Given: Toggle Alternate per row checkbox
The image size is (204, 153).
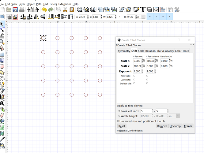Looking at the screenshot, I should point(134,76).
